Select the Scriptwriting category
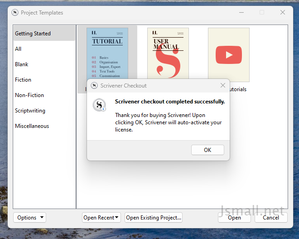 pos(44,111)
